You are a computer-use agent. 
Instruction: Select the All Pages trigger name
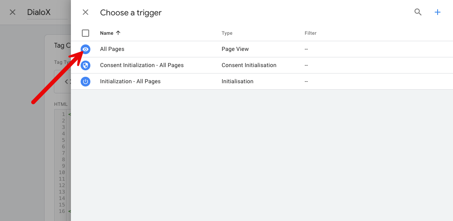click(x=112, y=49)
